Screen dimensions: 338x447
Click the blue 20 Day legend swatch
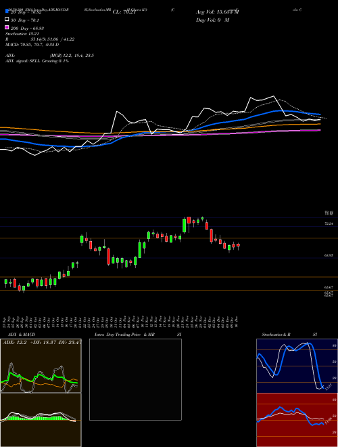7,12
